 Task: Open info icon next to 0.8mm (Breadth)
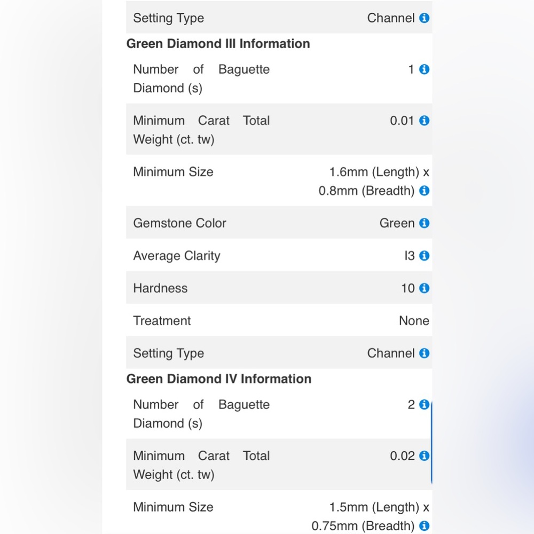coord(424,191)
